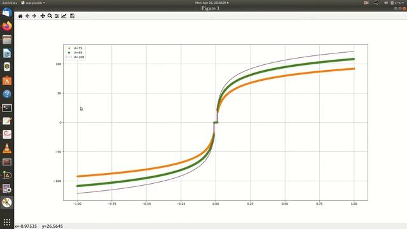Click the A=75 legend entry
This screenshot has height=229, width=407.
(x=75, y=48)
